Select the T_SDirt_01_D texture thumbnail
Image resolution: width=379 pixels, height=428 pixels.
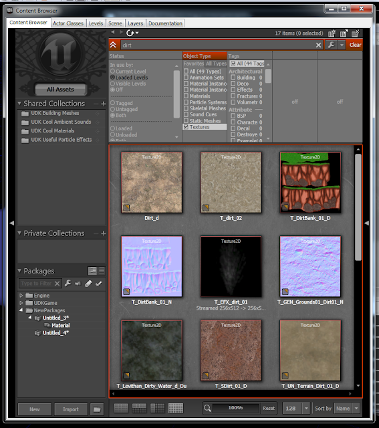click(x=231, y=350)
